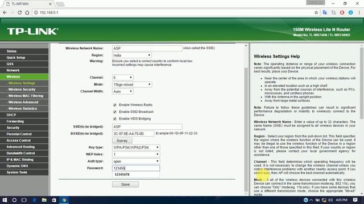Open the Channel dropdown
This screenshot has width=364, height=204.
[123, 78]
